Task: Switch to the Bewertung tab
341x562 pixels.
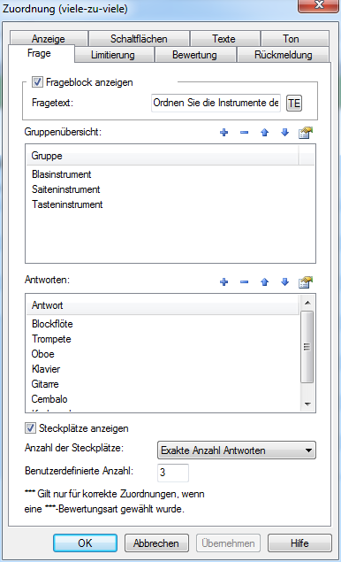Action: [194, 55]
